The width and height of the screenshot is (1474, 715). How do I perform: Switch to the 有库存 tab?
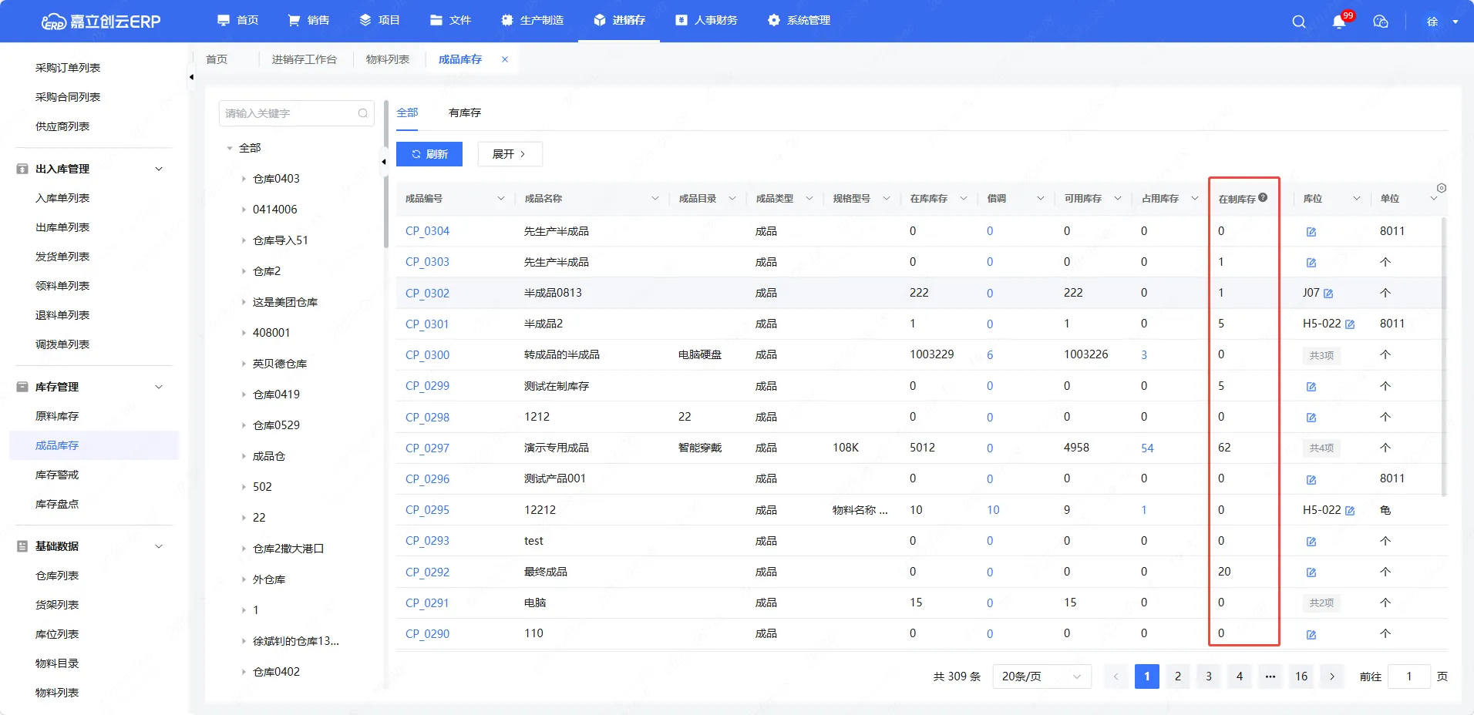point(464,112)
